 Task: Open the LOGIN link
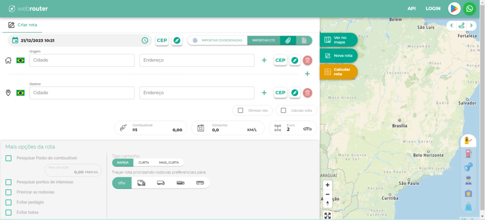(x=433, y=9)
